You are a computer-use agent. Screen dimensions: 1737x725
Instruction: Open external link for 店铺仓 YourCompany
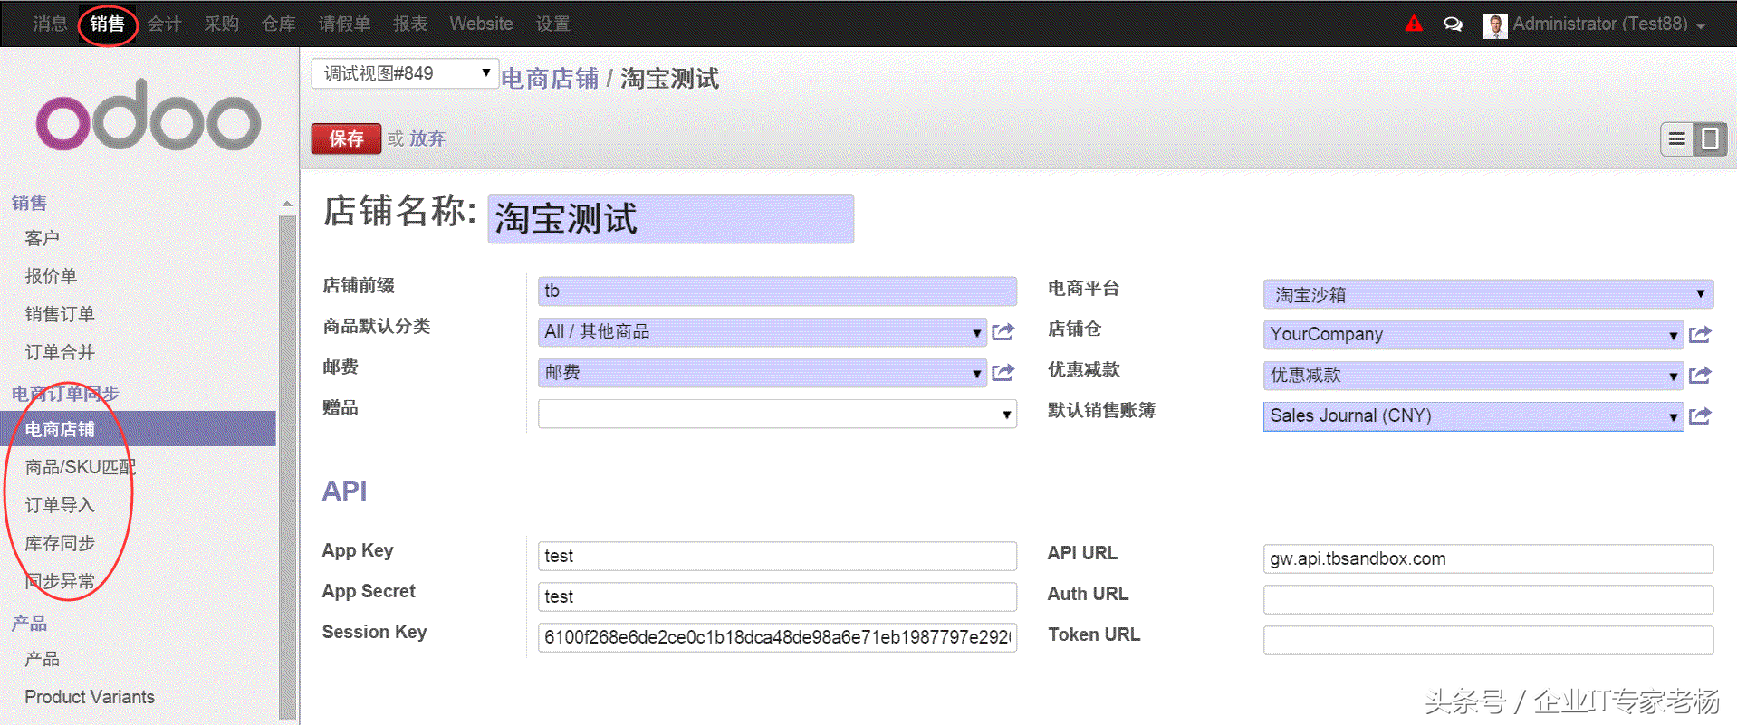click(x=1700, y=335)
